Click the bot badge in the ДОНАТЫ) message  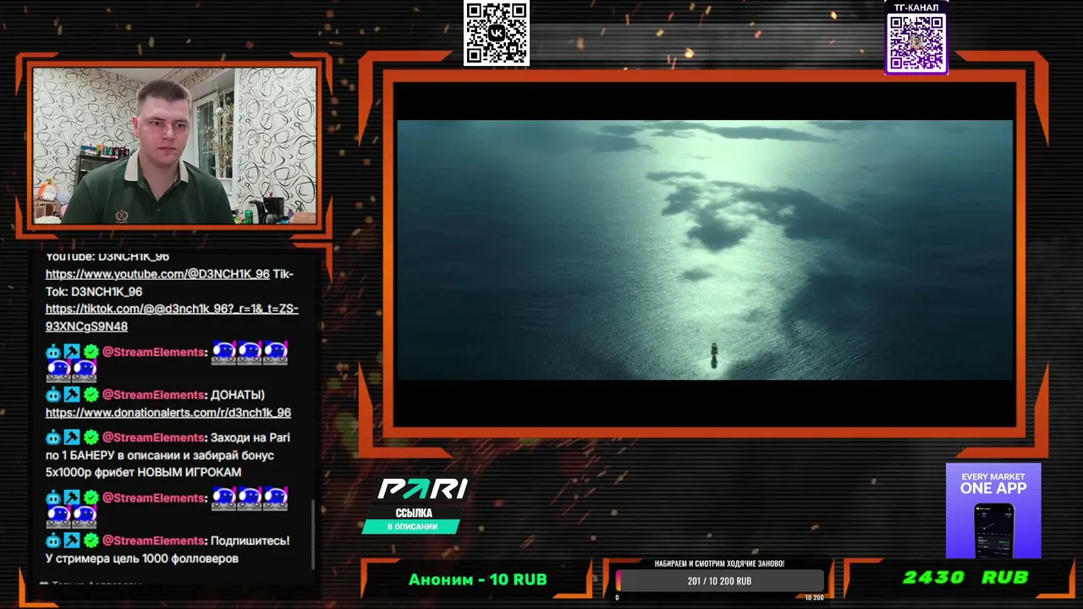[53, 395]
